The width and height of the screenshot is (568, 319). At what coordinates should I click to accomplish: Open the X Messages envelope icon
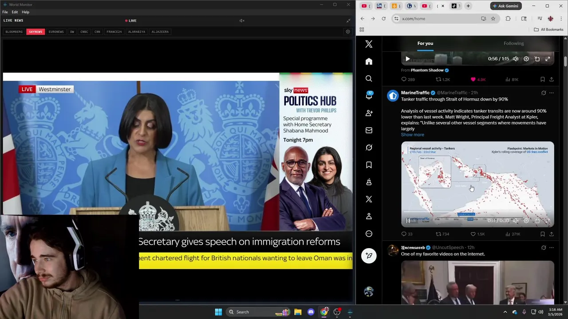click(369, 130)
